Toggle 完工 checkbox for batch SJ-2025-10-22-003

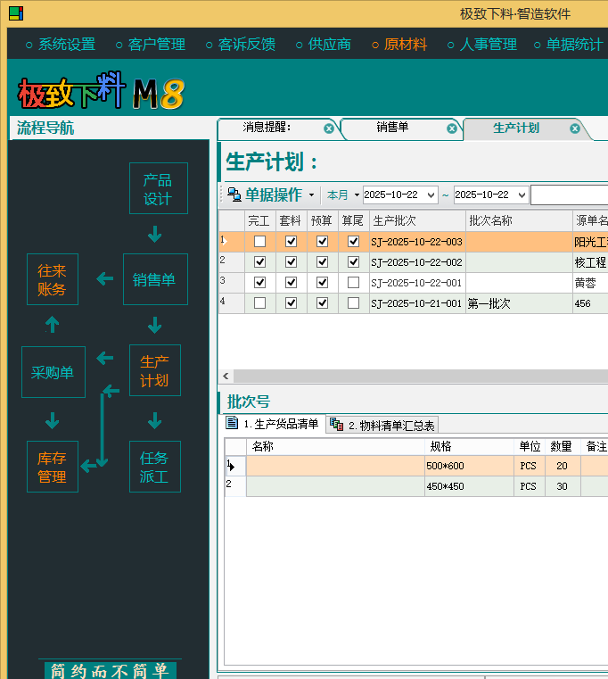click(259, 241)
